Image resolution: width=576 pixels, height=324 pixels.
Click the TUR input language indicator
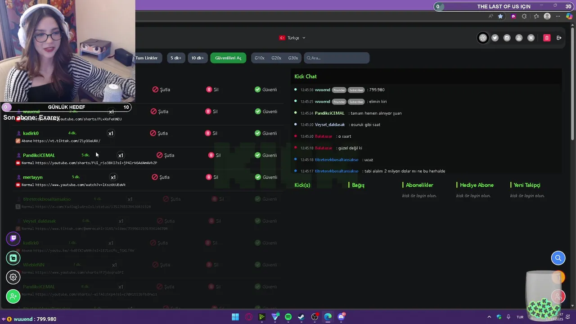pos(520,317)
